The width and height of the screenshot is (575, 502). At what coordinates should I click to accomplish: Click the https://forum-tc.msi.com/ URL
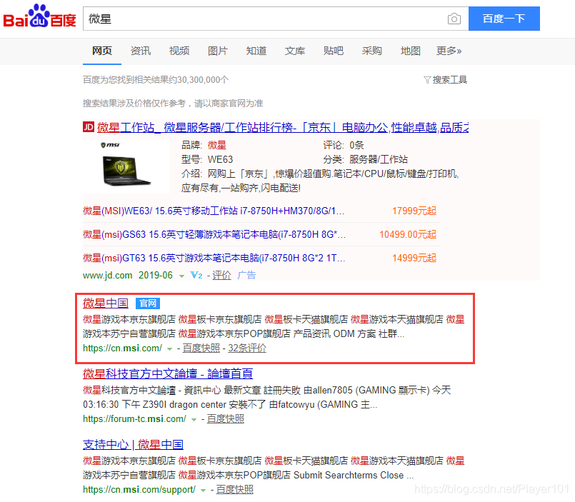point(134,418)
